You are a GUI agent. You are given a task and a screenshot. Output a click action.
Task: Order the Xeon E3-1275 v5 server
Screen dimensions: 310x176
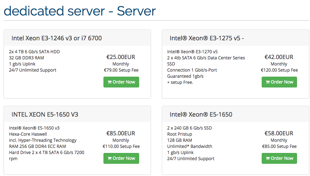(279, 82)
